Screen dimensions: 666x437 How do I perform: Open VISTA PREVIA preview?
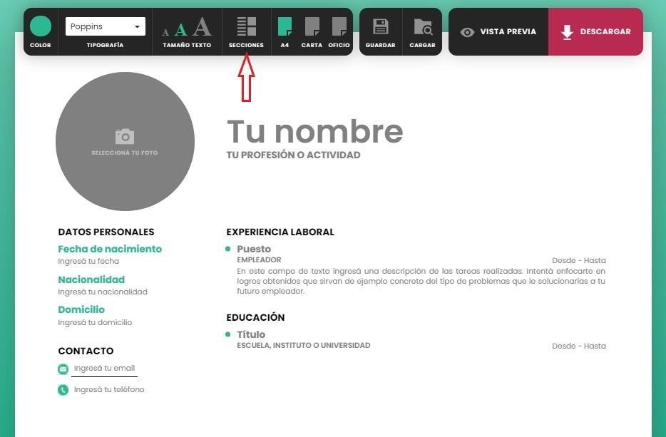(x=498, y=32)
